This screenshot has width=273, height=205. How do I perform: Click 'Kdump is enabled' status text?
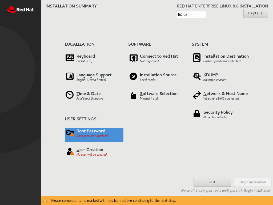(215, 80)
